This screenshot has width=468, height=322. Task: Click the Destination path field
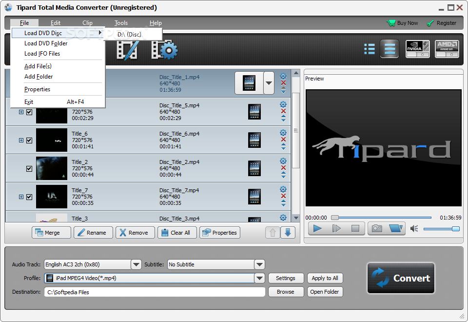pyautogui.click(x=155, y=292)
